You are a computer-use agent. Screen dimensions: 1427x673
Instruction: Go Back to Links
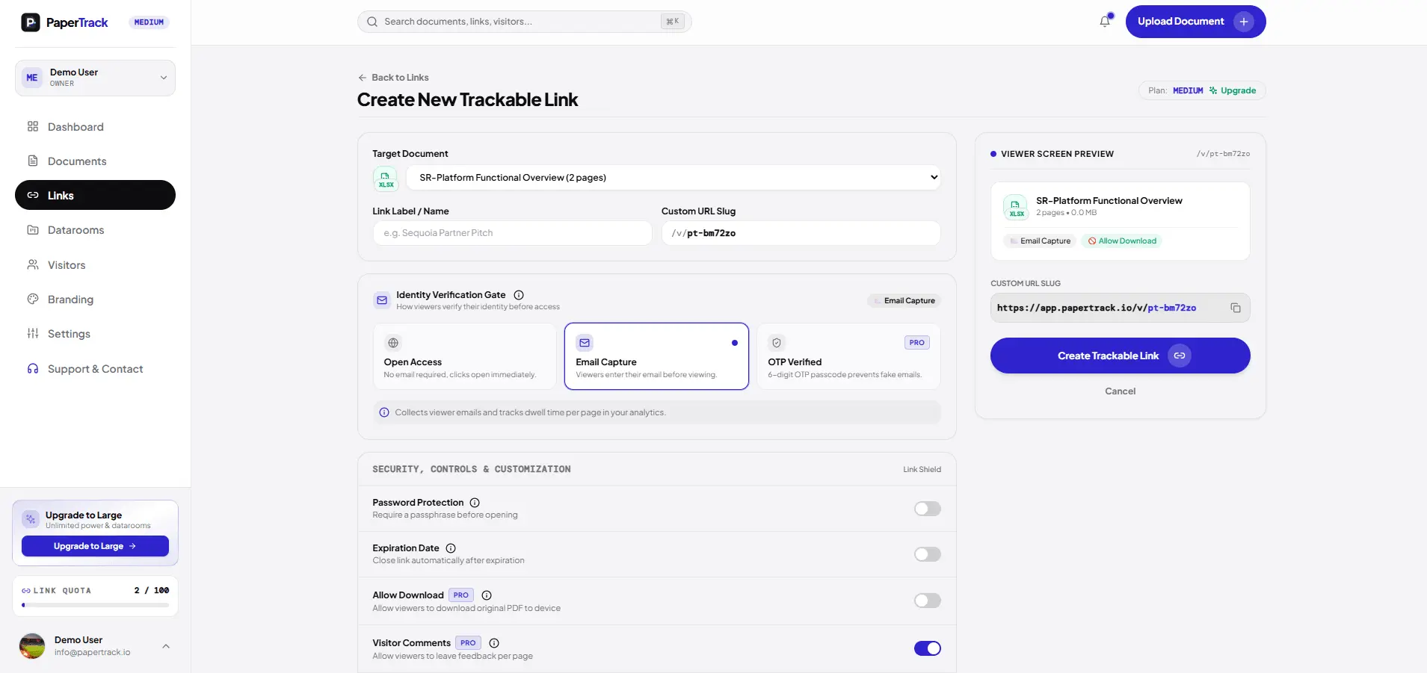pyautogui.click(x=393, y=78)
